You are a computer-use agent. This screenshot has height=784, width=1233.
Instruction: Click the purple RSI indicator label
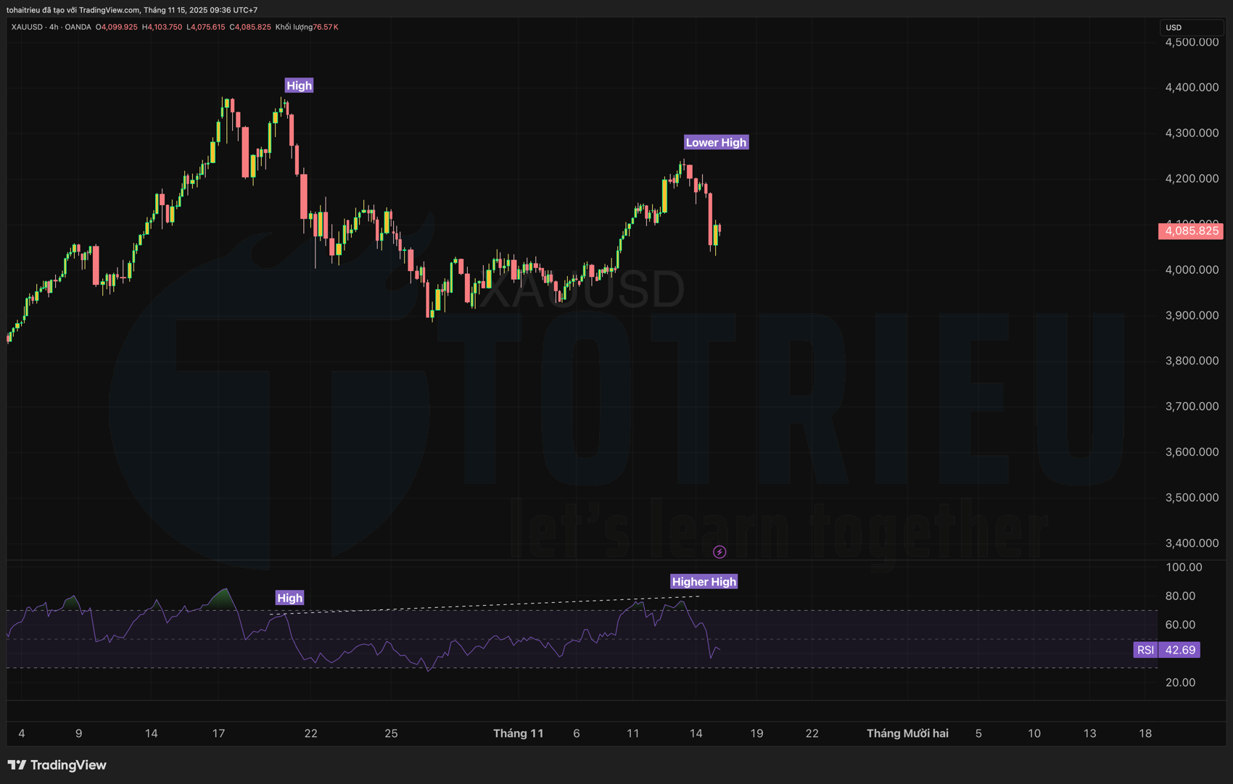point(1145,650)
